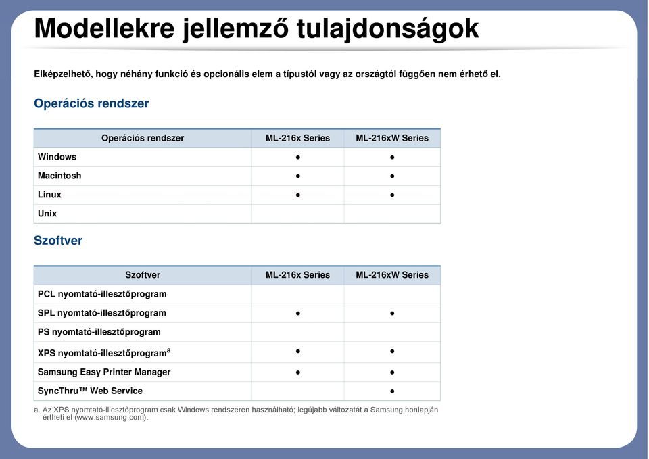The image size is (649, 459).
Task: Select 'SPL nyomtató-illesztőprogram' row
Action: (237, 313)
